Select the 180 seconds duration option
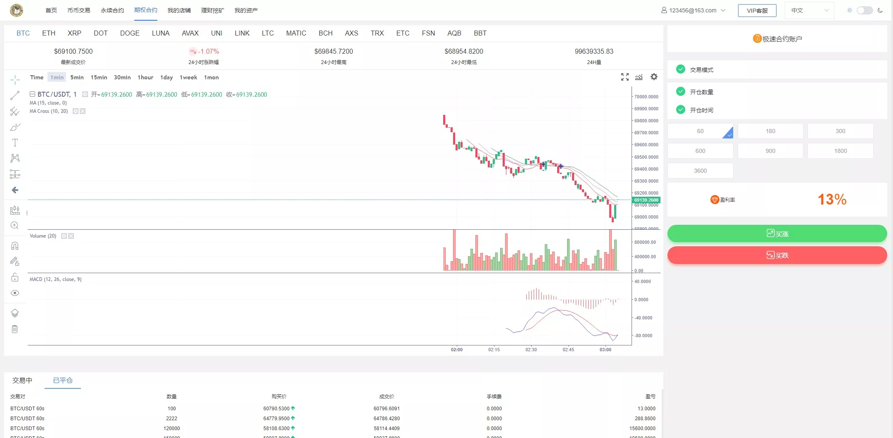The image size is (893, 438). point(770,131)
